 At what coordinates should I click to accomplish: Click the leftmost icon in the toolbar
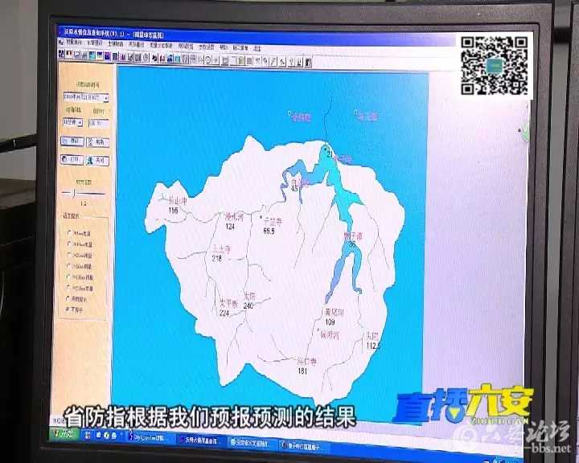point(60,55)
